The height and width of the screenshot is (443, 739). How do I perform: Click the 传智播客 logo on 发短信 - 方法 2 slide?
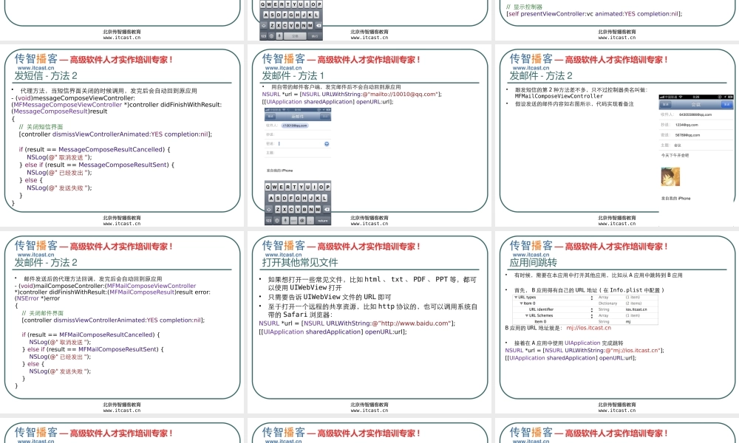35,59
